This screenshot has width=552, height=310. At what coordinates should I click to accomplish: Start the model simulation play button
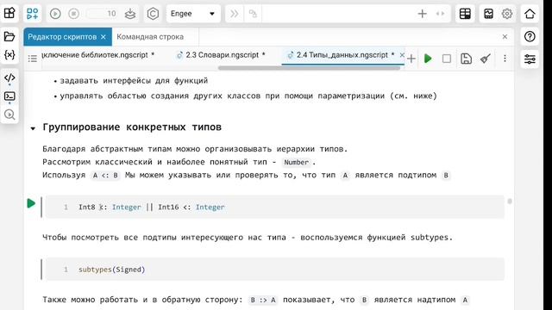[55, 14]
